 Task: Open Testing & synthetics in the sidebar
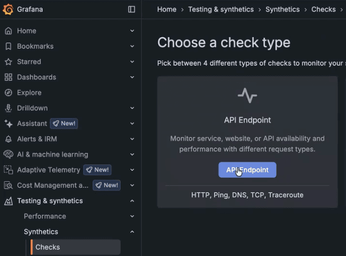[50, 201]
